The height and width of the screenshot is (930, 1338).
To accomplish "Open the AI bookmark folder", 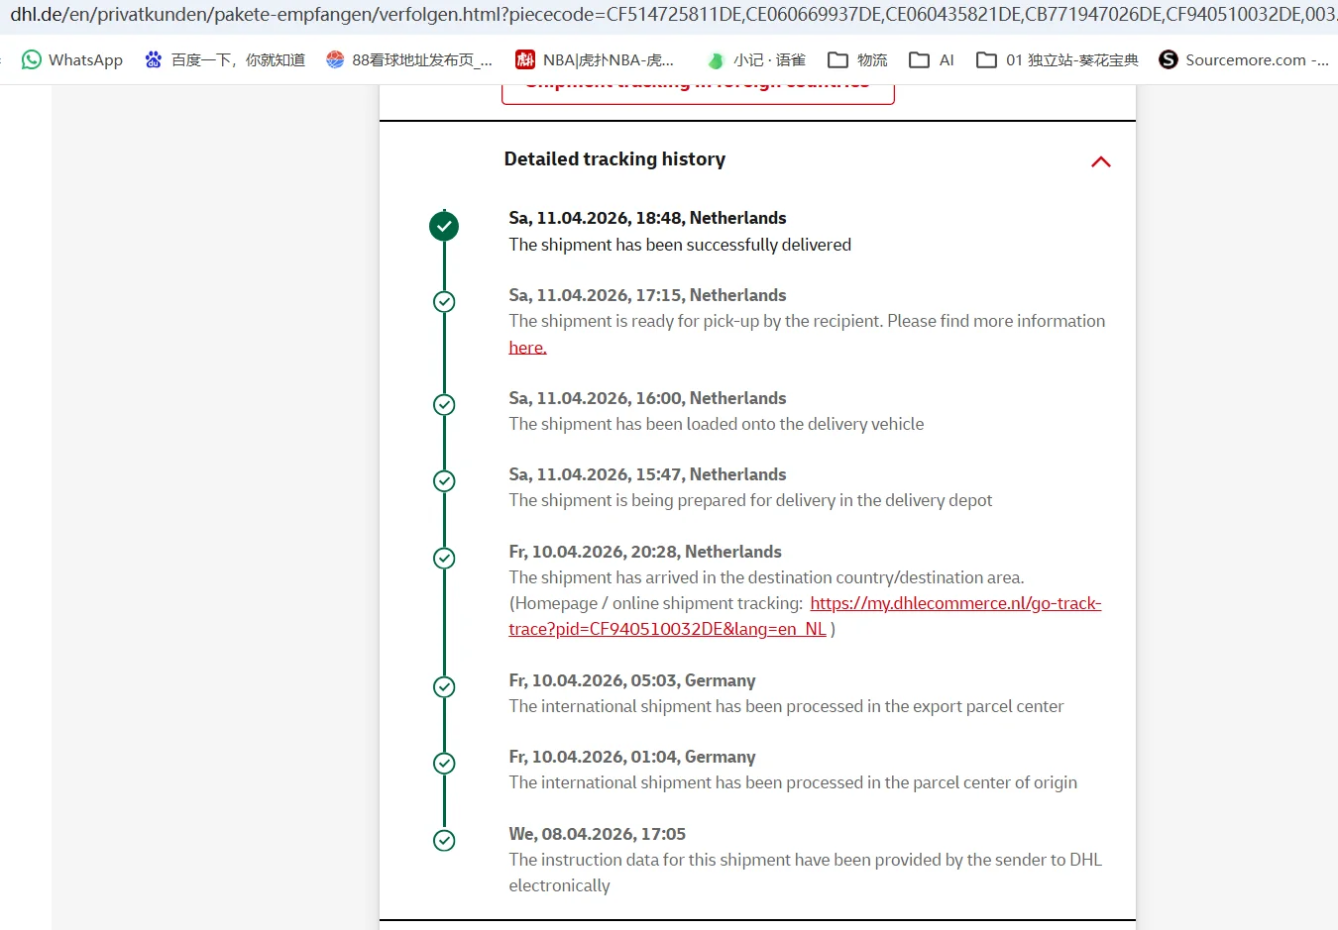I will [x=932, y=59].
